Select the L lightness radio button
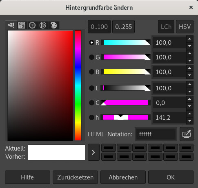 coord(91,88)
